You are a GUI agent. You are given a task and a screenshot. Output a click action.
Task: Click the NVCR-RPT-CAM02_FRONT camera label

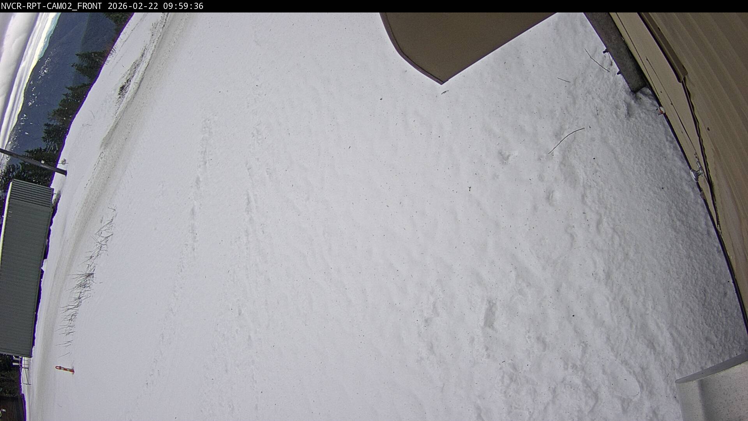tap(51, 6)
